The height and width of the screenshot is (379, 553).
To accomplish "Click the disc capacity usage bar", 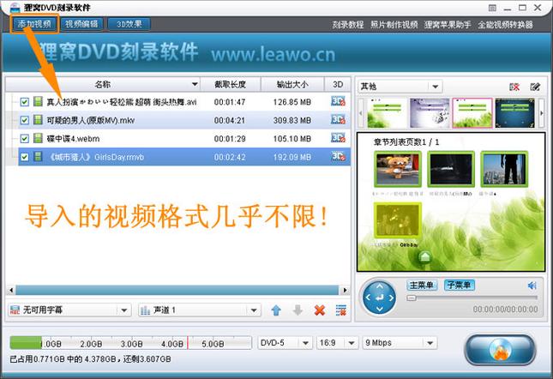I will 131,343.
